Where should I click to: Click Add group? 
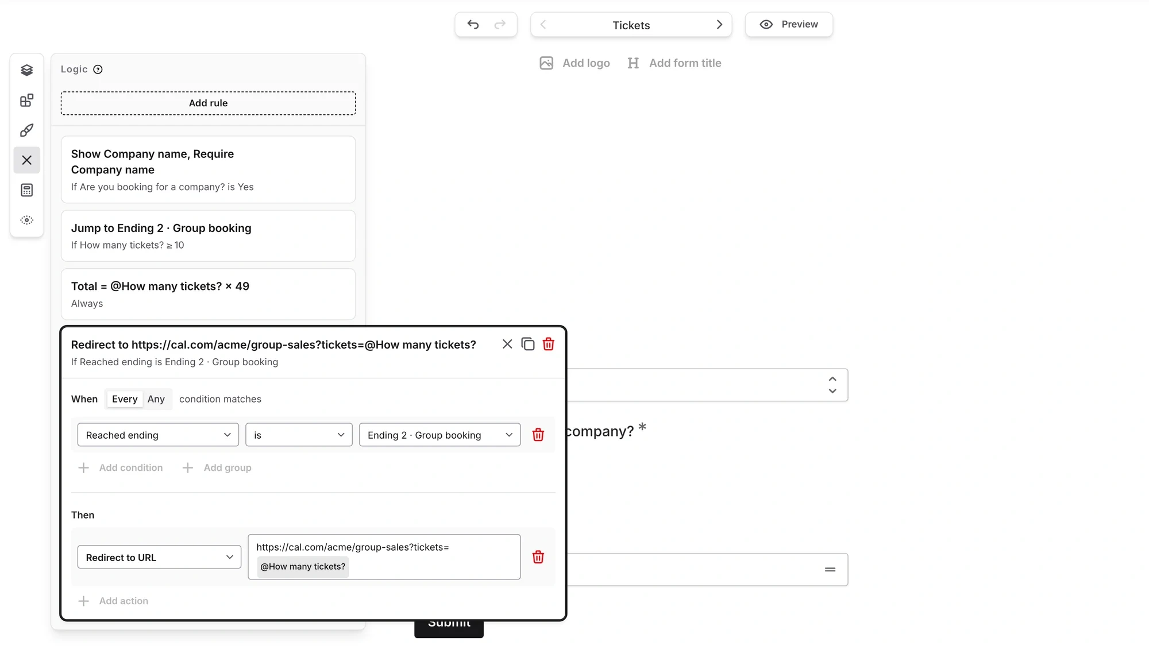click(217, 468)
